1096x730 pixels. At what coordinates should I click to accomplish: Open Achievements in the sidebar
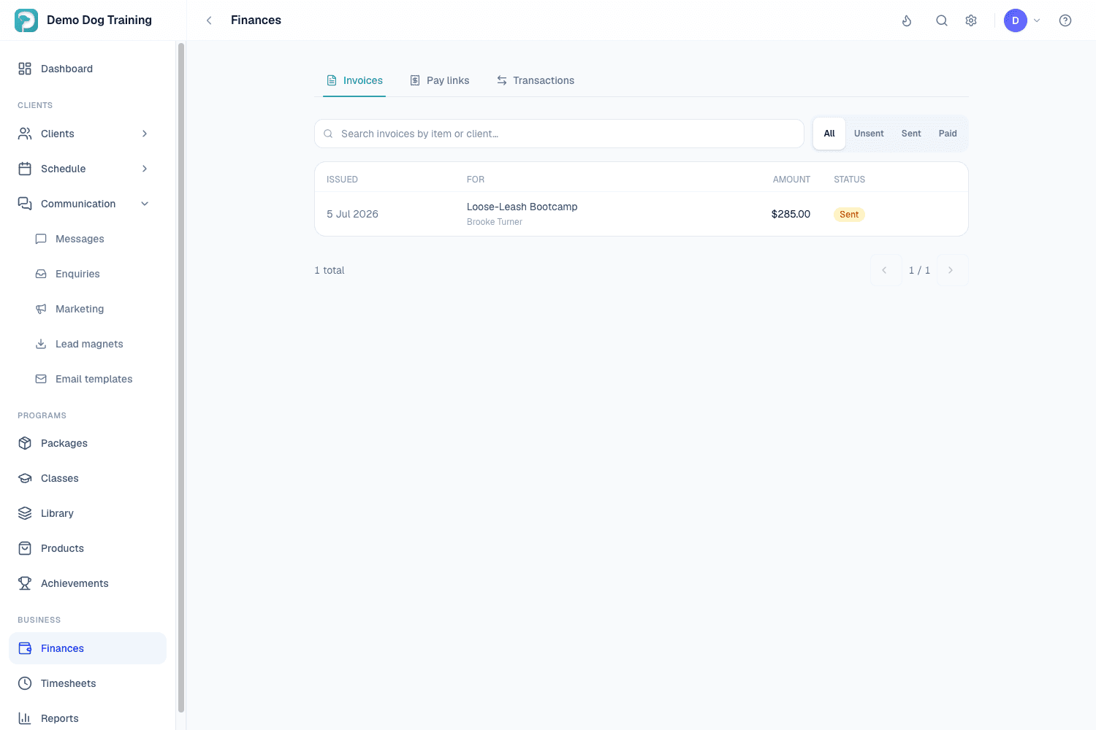pyautogui.click(x=88, y=583)
